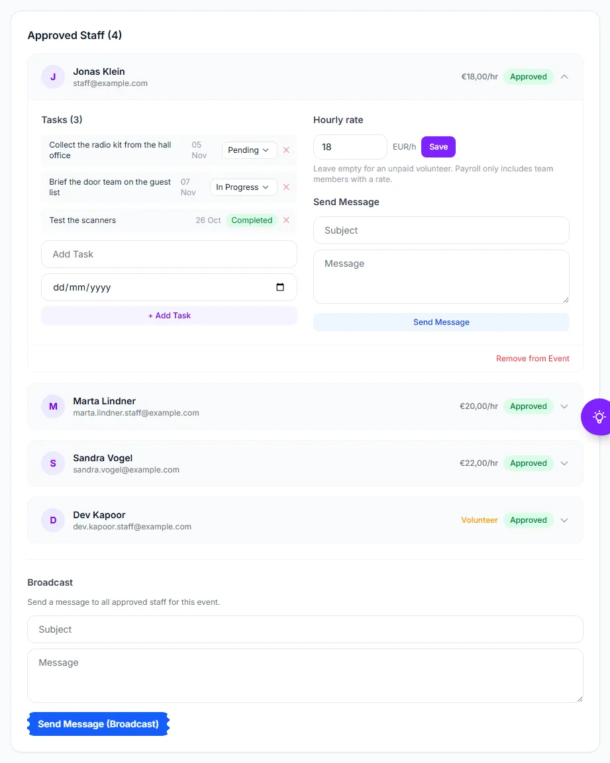Click 'Brief the door team' task text
Screen dimensions: 610x763
click(x=110, y=187)
